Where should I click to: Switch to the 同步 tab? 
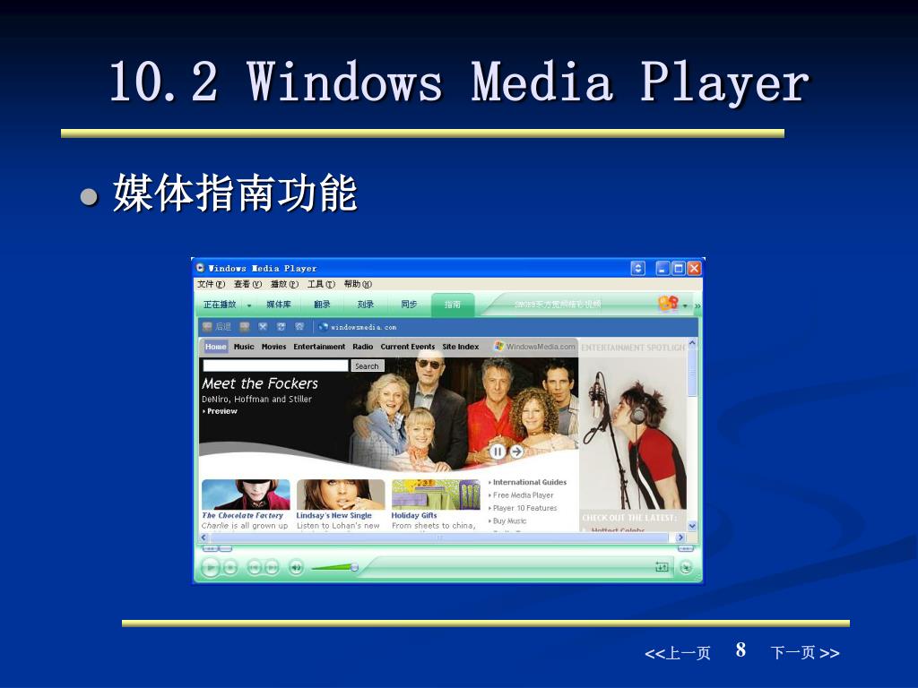[409, 305]
